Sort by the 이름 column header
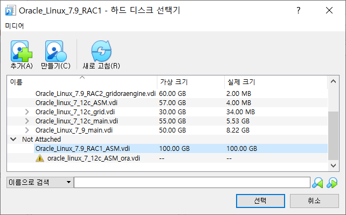 [82, 82]
